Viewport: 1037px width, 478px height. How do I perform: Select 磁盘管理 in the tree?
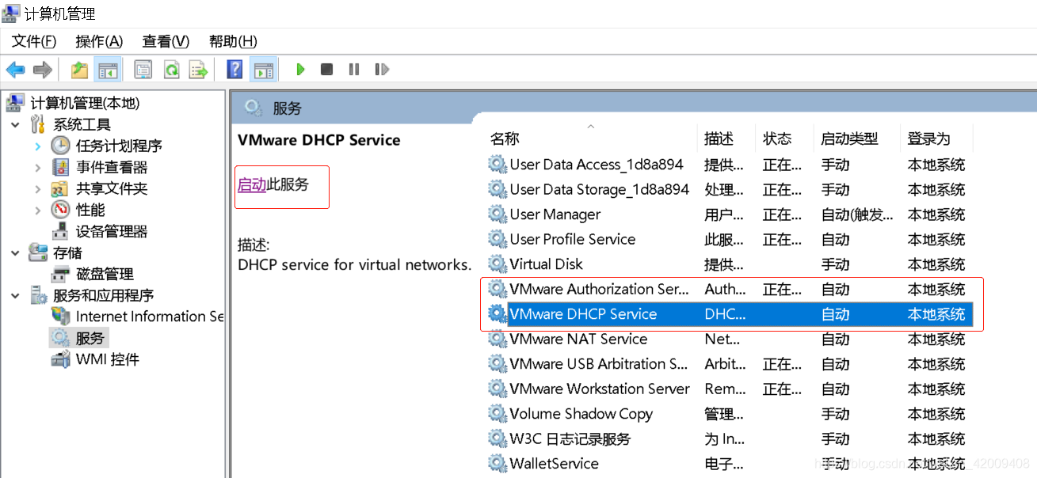click(105, 274)
